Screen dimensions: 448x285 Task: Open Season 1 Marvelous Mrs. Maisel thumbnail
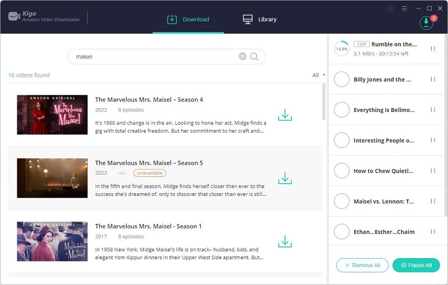coord(52,241)
